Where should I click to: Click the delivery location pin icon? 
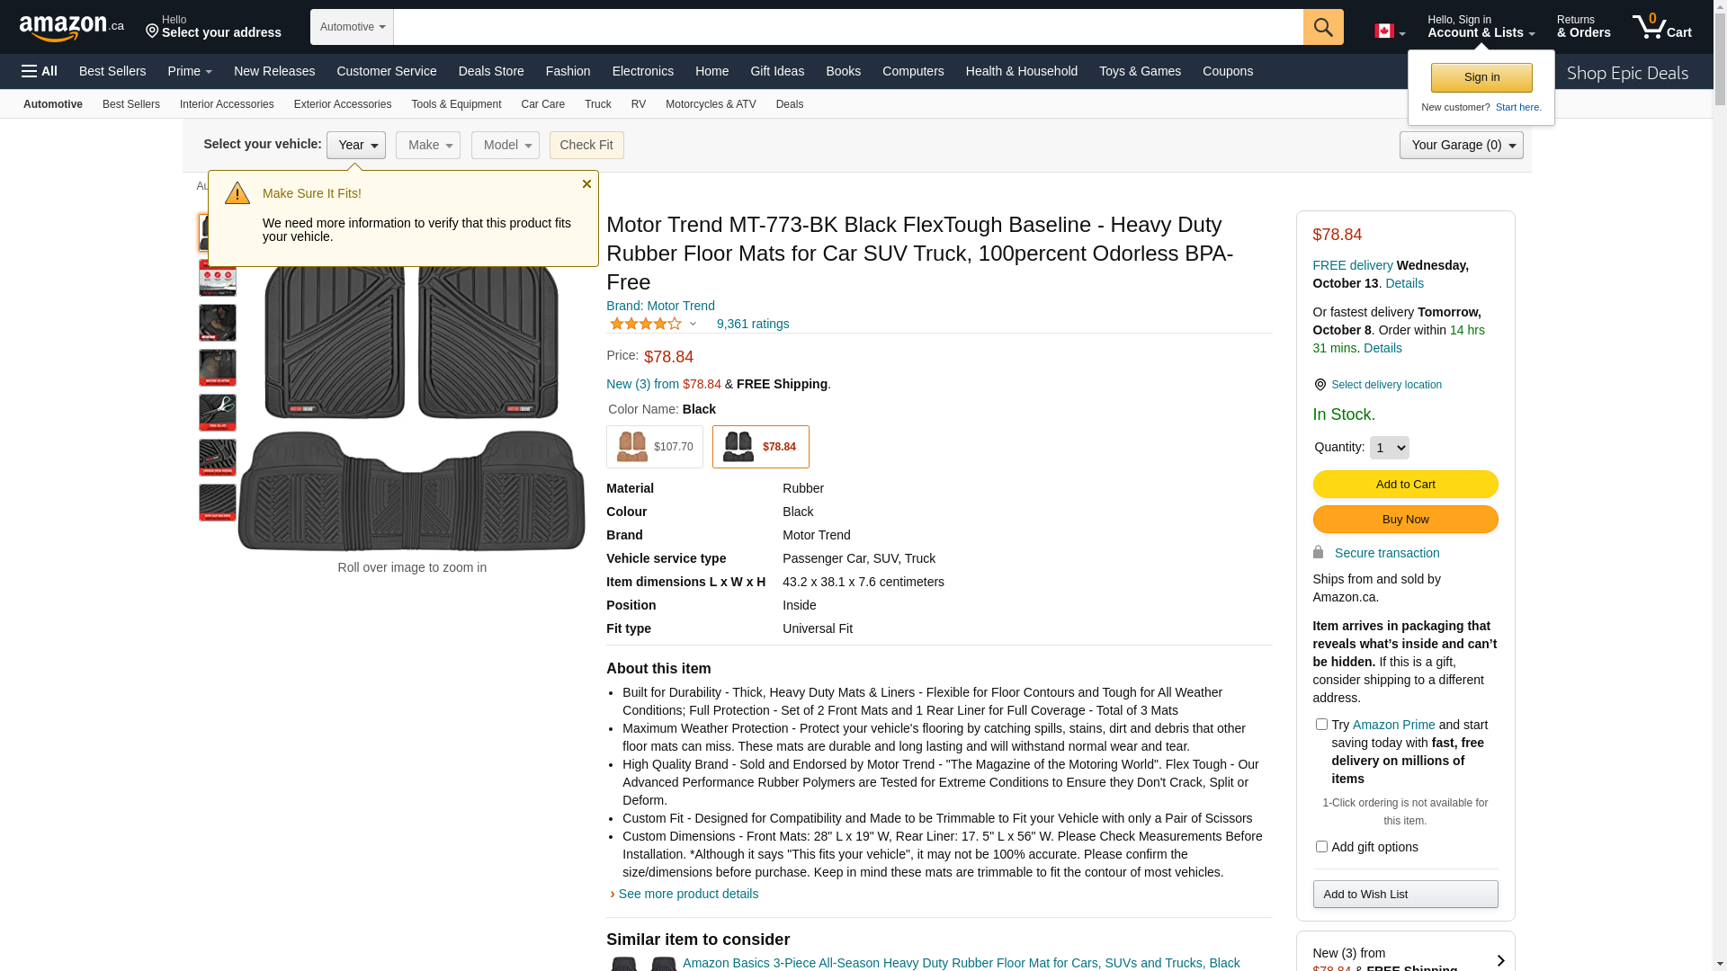tap(1320, 385)
